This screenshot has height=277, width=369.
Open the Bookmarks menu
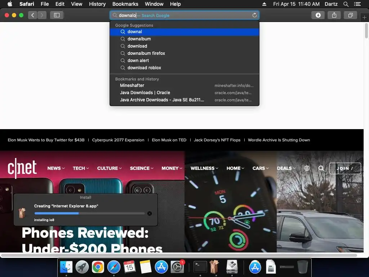[x=125, y=4]
